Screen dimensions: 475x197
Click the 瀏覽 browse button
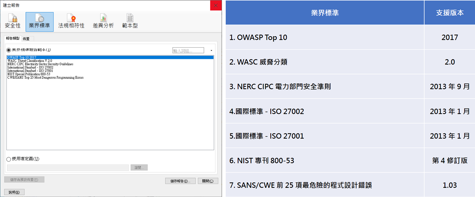(139, 168)
